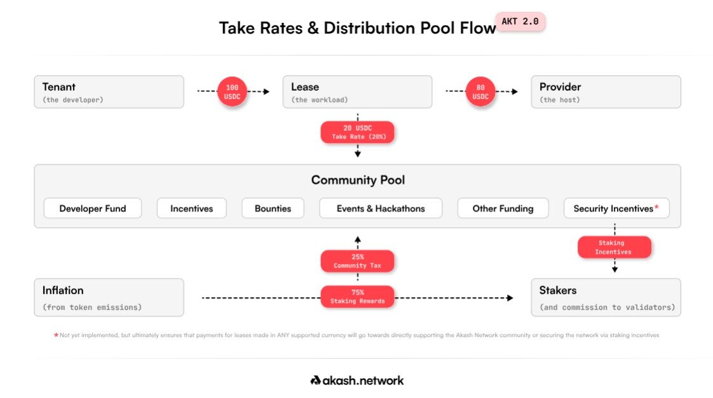Click the AKT 2.0 badge
713x398 pixels.
(520, 22)
